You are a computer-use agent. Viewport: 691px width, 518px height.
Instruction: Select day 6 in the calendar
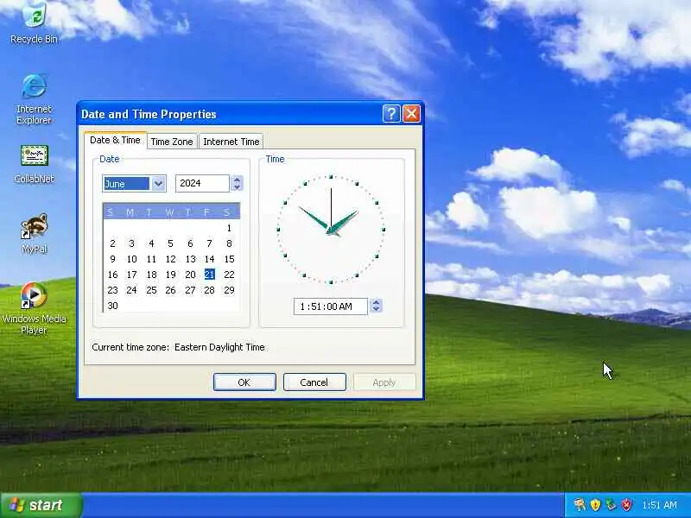pyautogui.click(x=190, y=243)
